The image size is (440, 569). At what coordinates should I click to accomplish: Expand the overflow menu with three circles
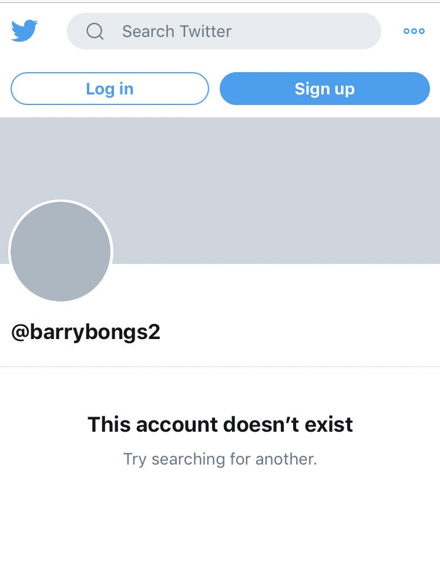click(x=414, y=31)
